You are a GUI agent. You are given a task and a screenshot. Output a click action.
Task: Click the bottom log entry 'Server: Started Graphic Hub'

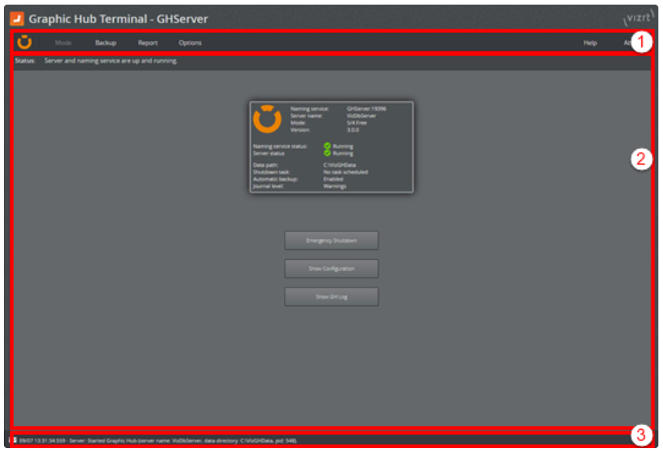[158, 440]
